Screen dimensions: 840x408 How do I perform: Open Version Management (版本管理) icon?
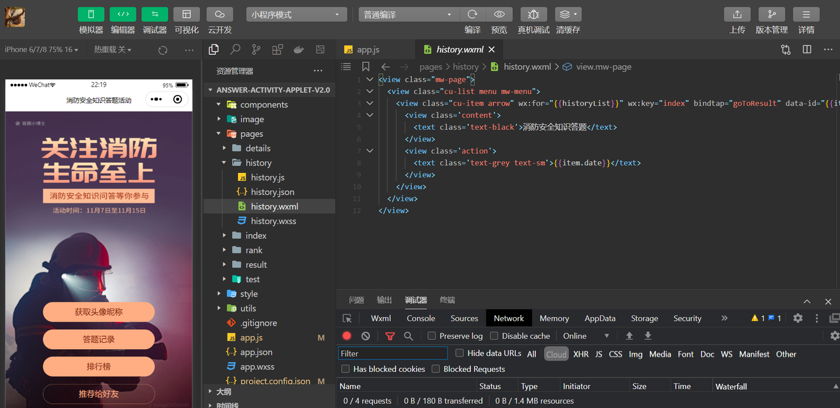[x=771, y=15]
